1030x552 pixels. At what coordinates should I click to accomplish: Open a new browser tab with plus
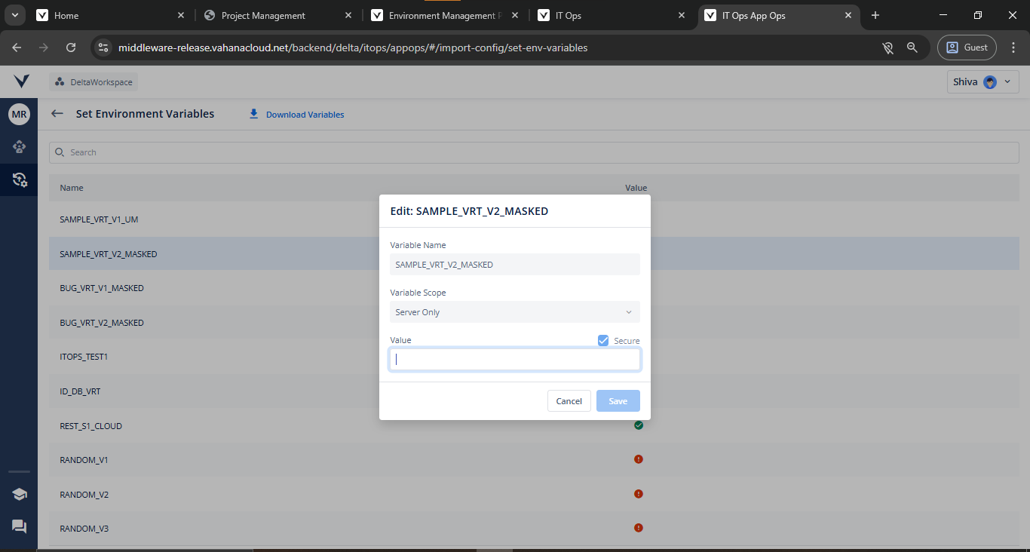pyautogui.click(x=875, y=15)
